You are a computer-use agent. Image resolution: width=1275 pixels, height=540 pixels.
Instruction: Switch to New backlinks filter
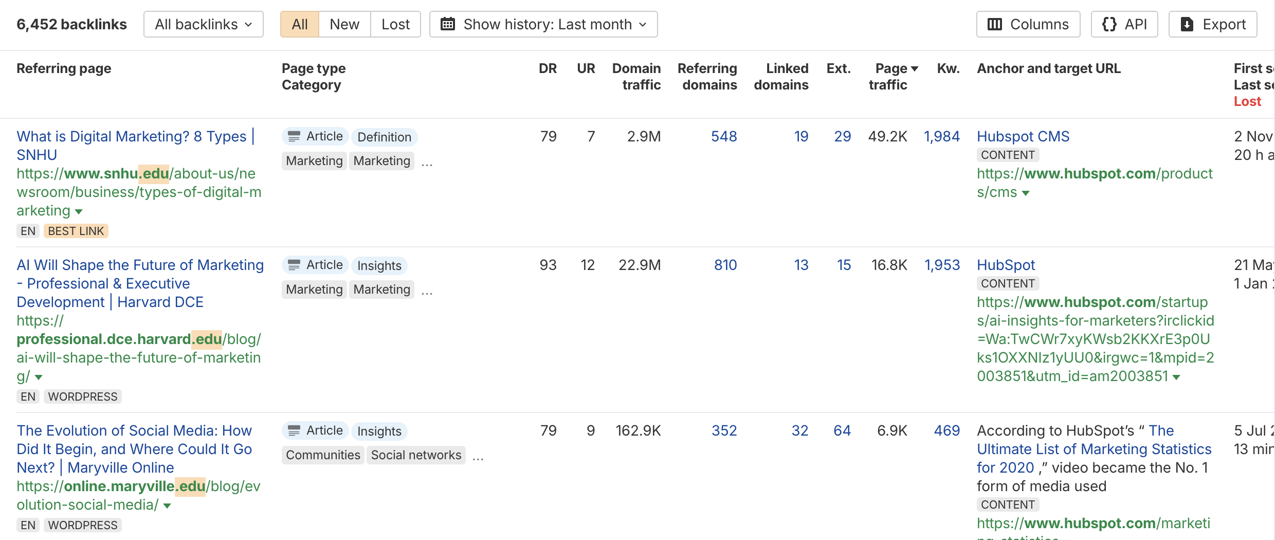click(344, 24)
